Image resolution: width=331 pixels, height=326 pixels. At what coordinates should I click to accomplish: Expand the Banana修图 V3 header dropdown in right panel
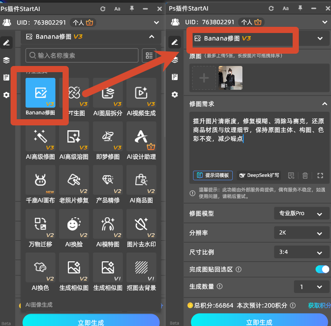coord(320,38)
